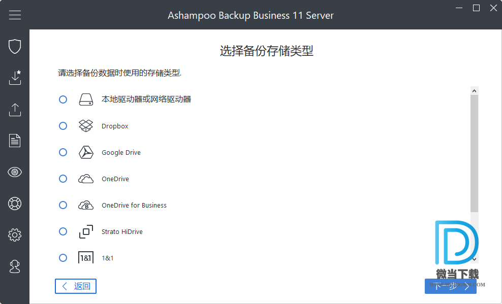Open the hamburger menu
Image resolution: width=502 pixels, height=304 pixels.
click(x=15, y=15)
